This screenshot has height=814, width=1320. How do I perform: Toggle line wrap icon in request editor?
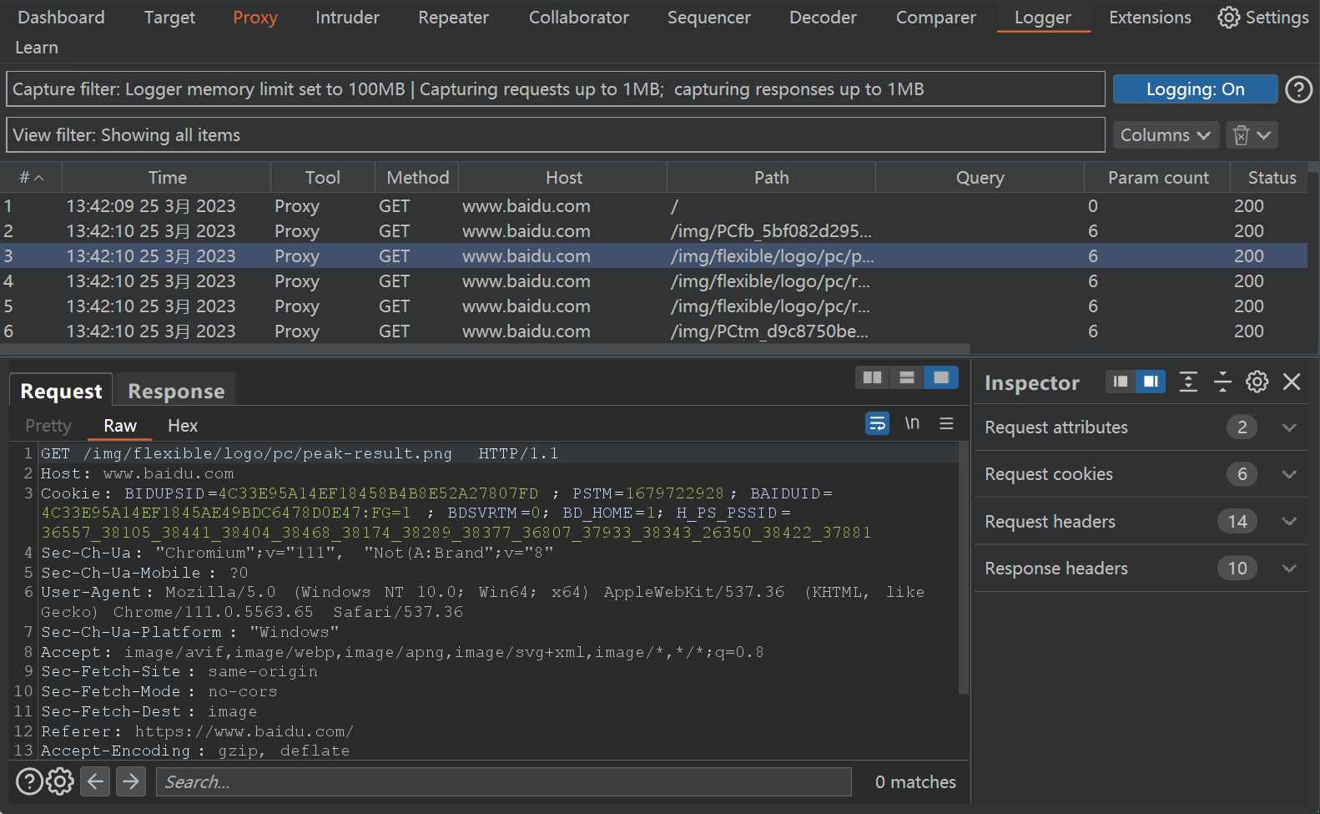coord(877,424)
